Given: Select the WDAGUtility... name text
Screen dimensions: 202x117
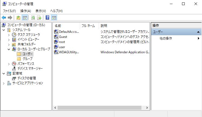Looking at the screenshot, I should tap(69, 52).
